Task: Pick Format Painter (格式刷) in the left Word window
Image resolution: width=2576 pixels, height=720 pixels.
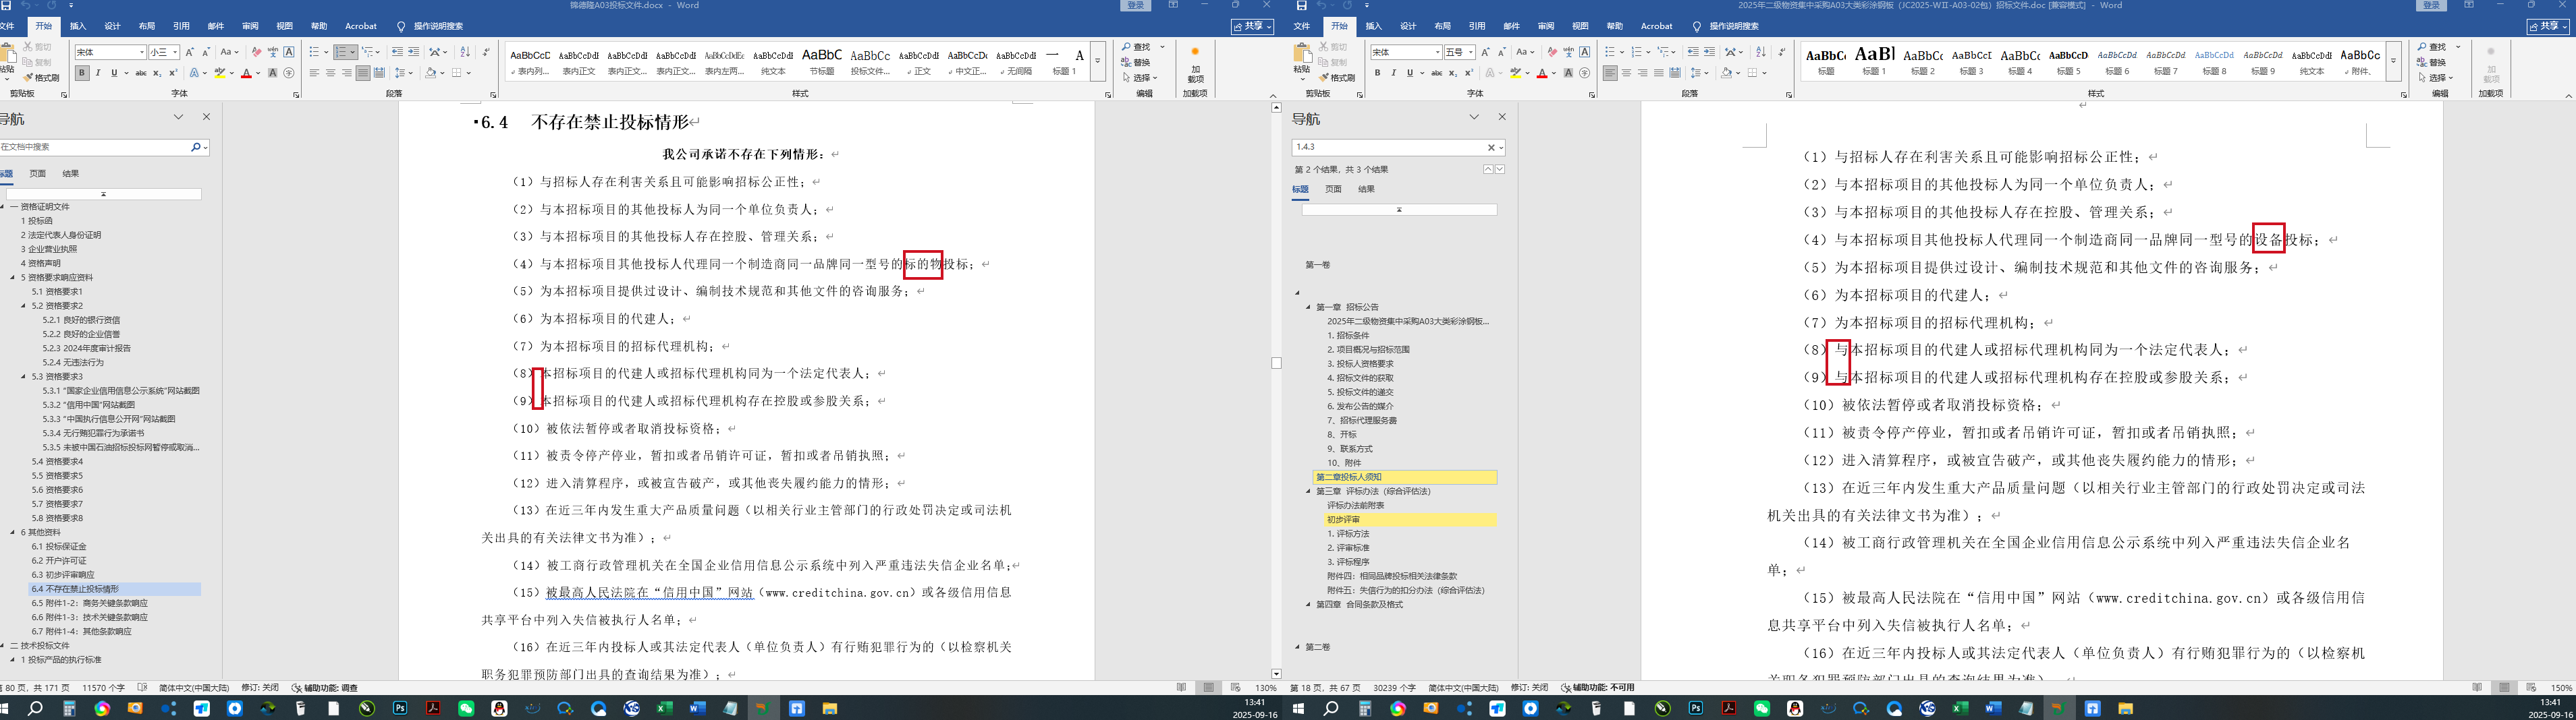Action: [42, 77]
